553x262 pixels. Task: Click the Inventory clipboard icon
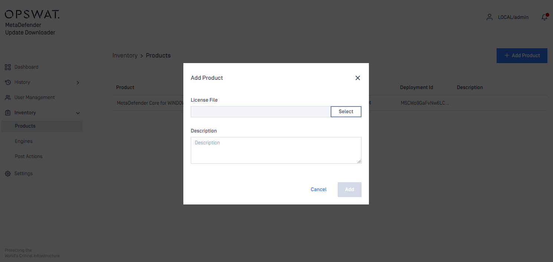click(7, 113)
